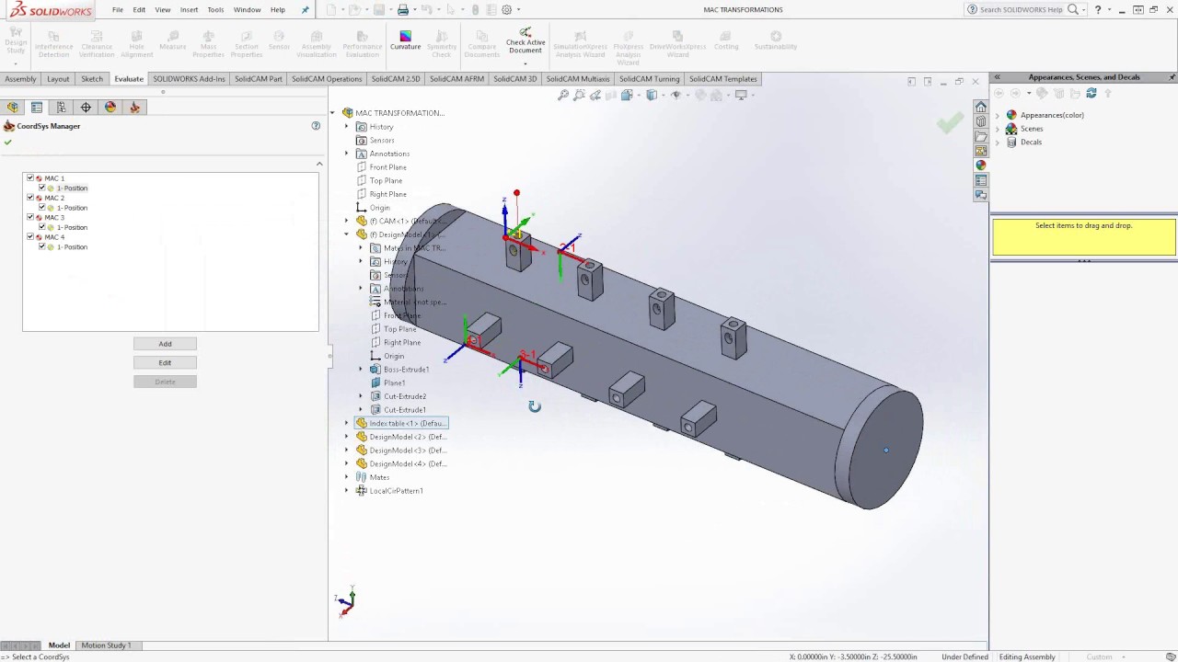Uncheck the MAC 1 checkbox
The height and width of the screenshot is (662, 1178).
click(x=30, y=177)
